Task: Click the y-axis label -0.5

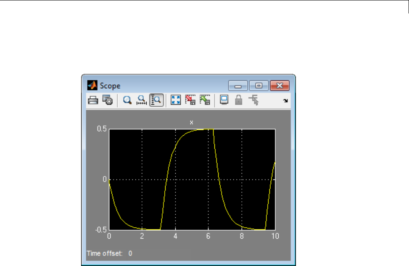Action: [101, 230]
